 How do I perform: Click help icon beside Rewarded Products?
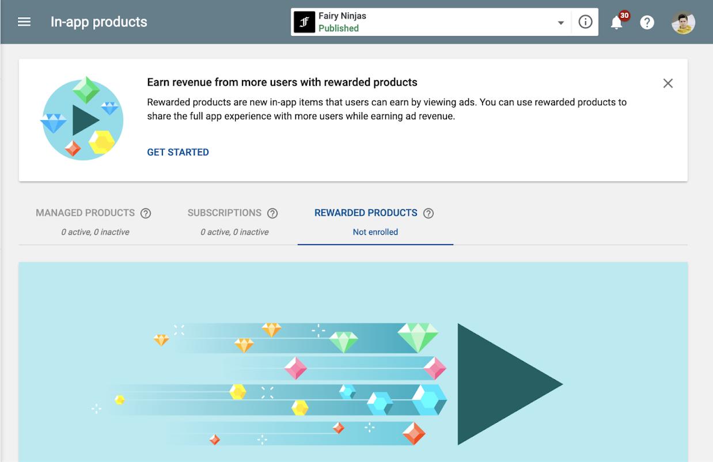click(x=428, y=213)
